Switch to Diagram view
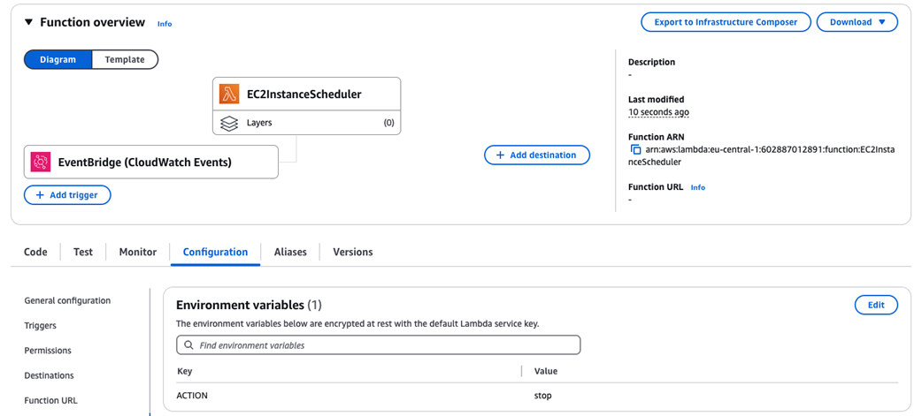The height and width of the screenshot is (416, 922). point(58,59)
